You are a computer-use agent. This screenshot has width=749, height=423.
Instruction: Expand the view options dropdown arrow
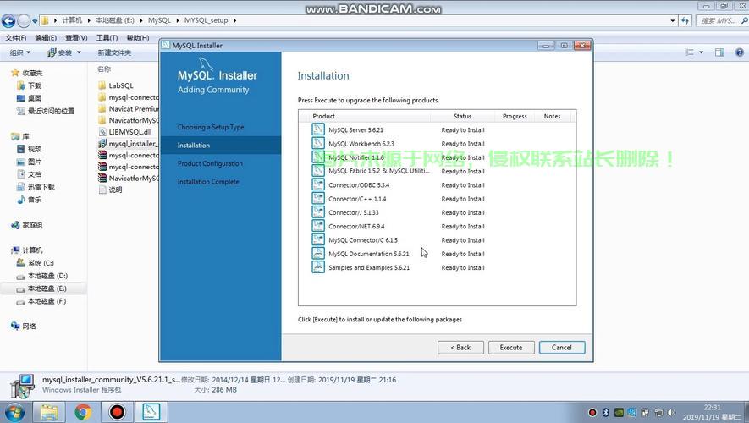click(703, 52)
